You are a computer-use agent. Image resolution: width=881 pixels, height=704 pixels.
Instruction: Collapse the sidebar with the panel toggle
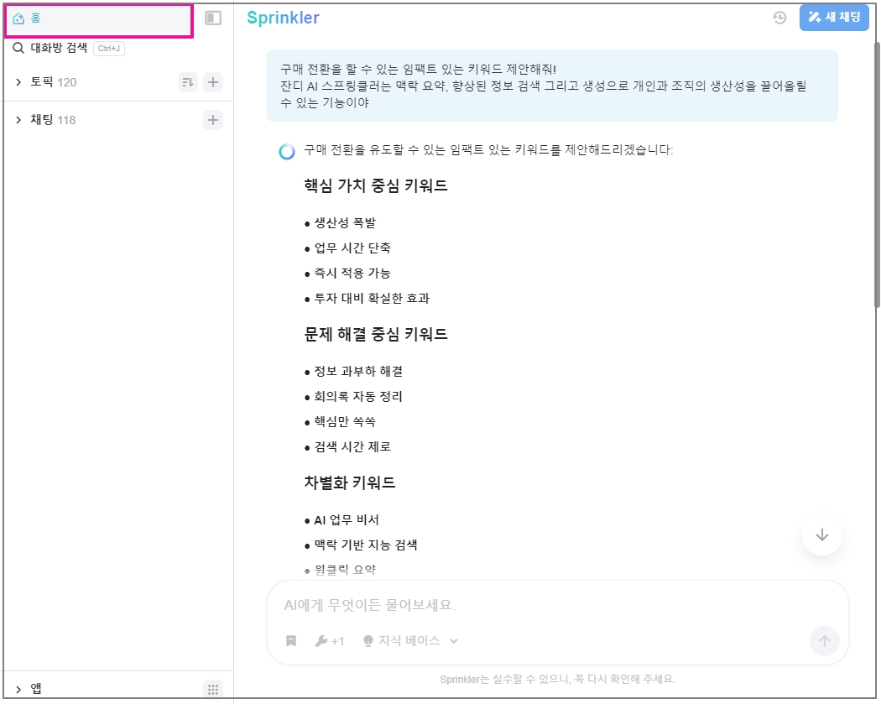pos(213,18)
